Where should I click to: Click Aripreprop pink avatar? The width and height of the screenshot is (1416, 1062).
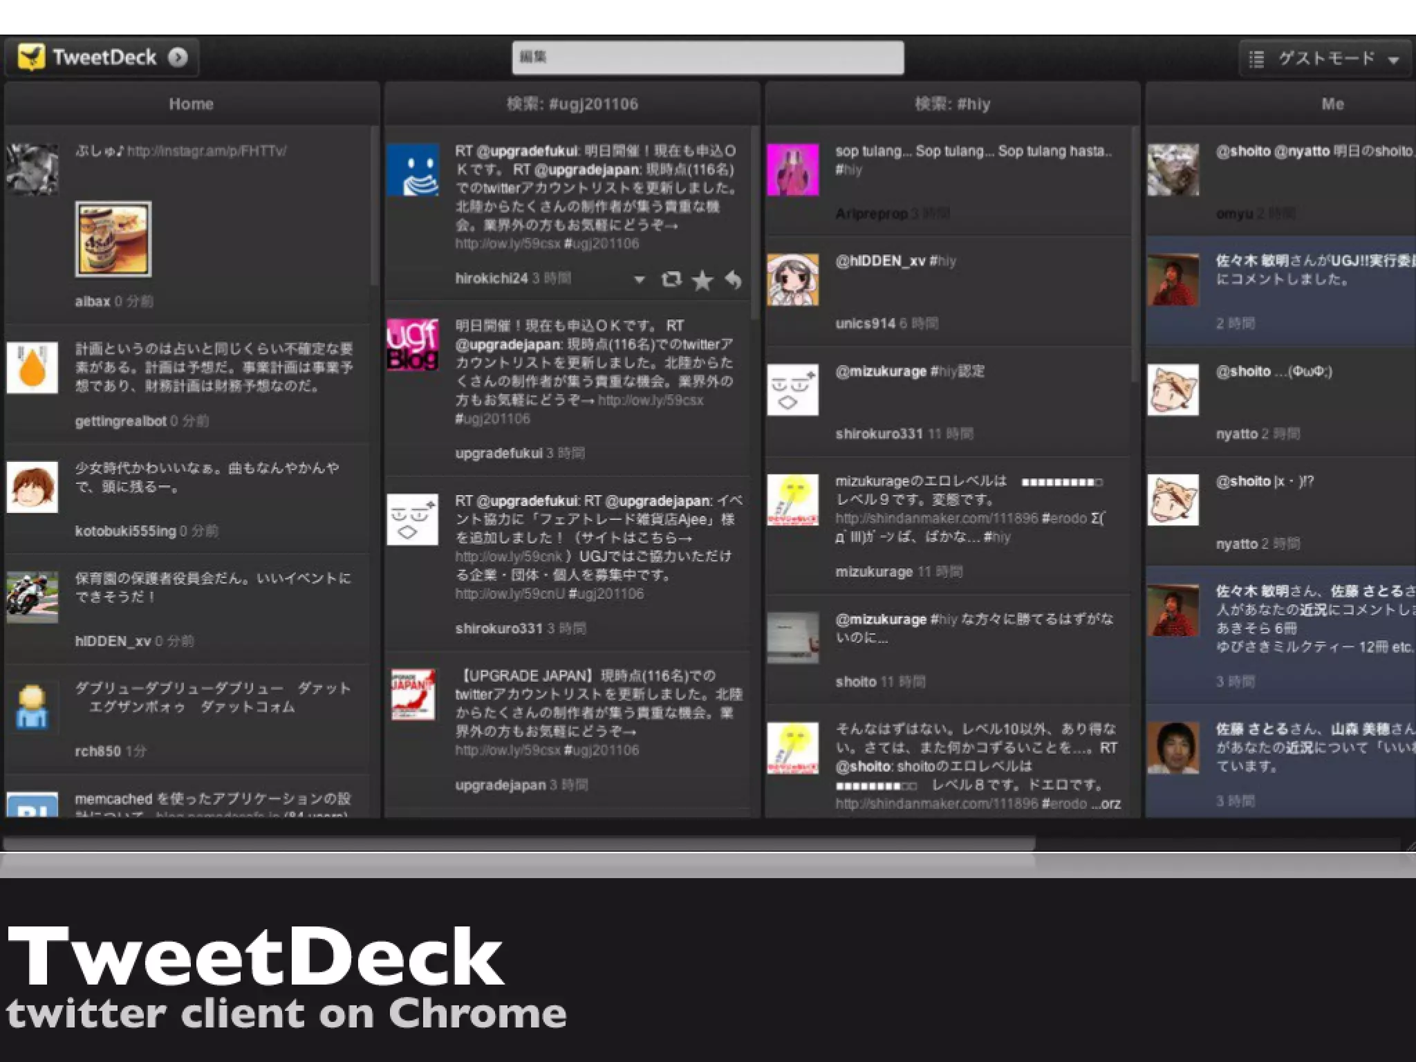[793, 169]
